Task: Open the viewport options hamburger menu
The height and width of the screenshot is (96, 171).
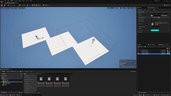Action: point(1,8)
